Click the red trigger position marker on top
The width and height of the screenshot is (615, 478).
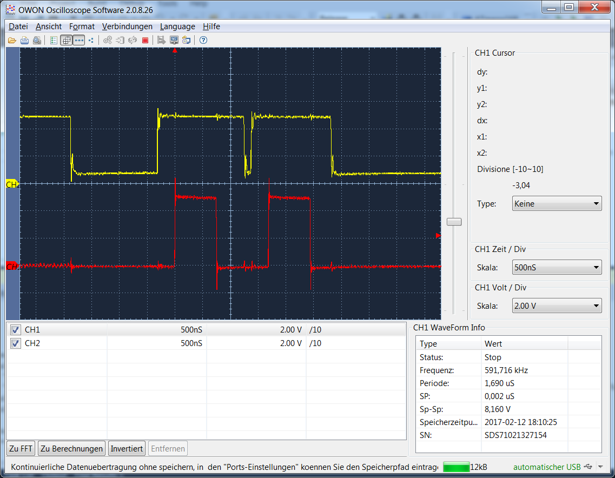[x=175, y=50]
